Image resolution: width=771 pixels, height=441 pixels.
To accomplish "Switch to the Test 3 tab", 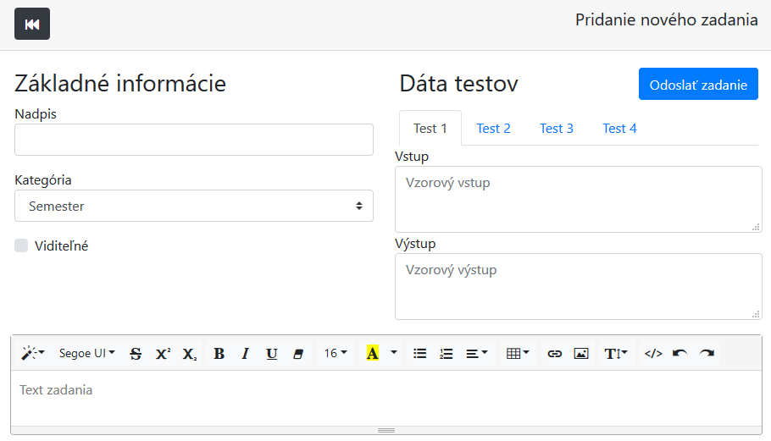I will click(556, 128).
